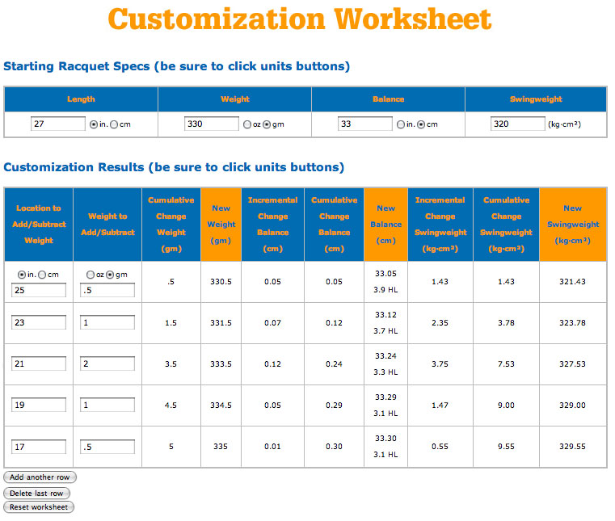
Task: Select cm radio for starting Length
Action: tap(114, 124)
